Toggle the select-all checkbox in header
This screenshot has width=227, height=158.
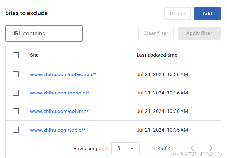click(16, 55)
